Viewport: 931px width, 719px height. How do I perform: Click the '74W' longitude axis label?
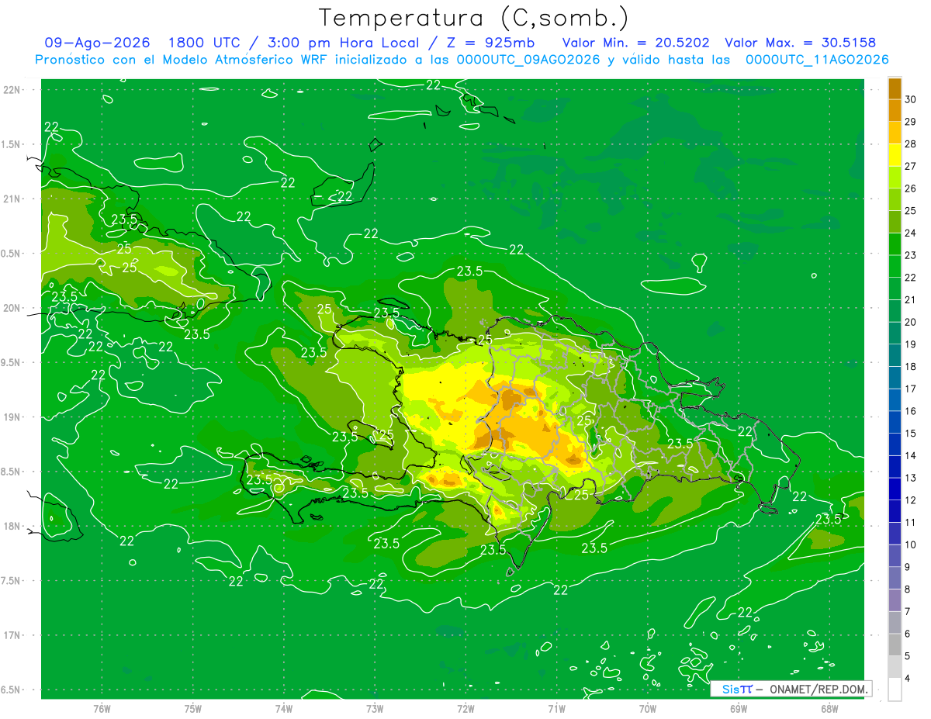284,709
